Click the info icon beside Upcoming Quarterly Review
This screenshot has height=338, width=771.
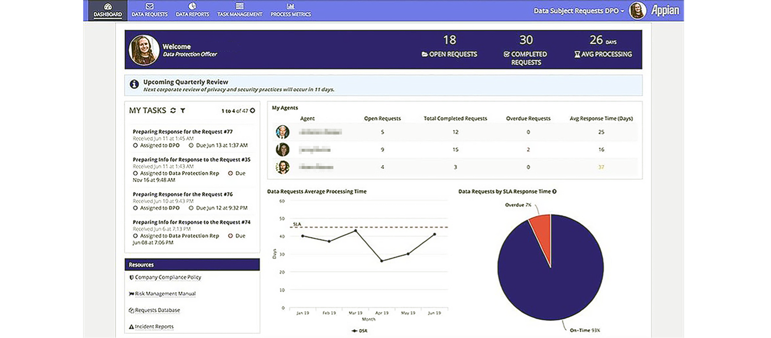coord(134,84)
